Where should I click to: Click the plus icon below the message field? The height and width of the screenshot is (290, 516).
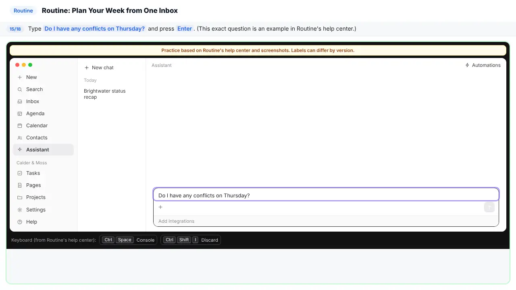click(x=160, y=207)
